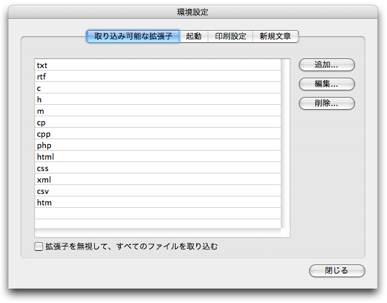Select the css extension row

pyautogui.click(x=157, y=168)
